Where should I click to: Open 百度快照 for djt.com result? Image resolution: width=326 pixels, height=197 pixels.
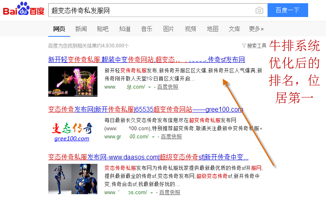pos(168,87)
